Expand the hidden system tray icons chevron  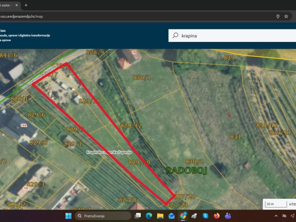276,216
